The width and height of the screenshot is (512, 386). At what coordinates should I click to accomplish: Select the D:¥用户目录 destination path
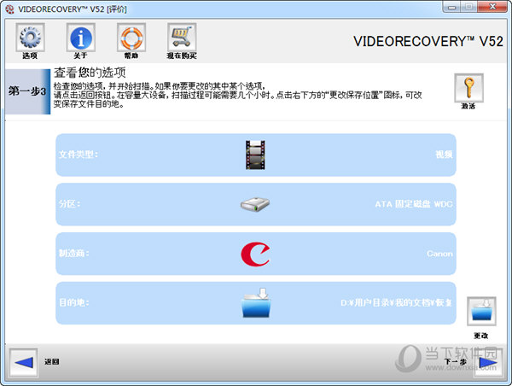coord(397,302)
